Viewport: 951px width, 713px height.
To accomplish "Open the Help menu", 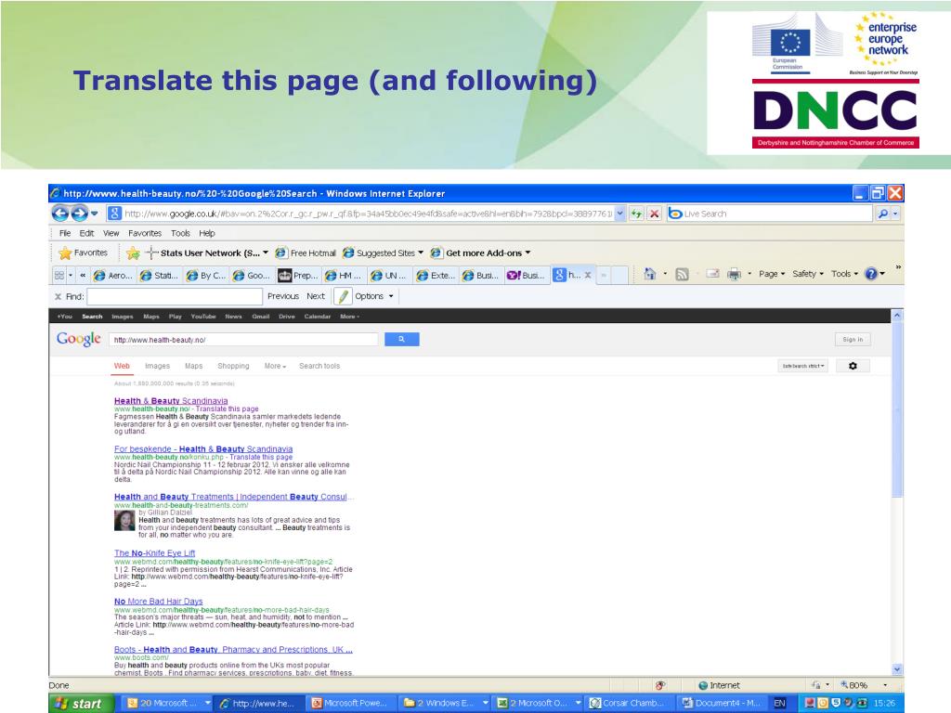I will 207,233.
